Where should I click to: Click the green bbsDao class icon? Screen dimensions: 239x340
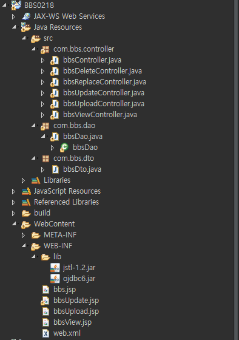(64, 148)
